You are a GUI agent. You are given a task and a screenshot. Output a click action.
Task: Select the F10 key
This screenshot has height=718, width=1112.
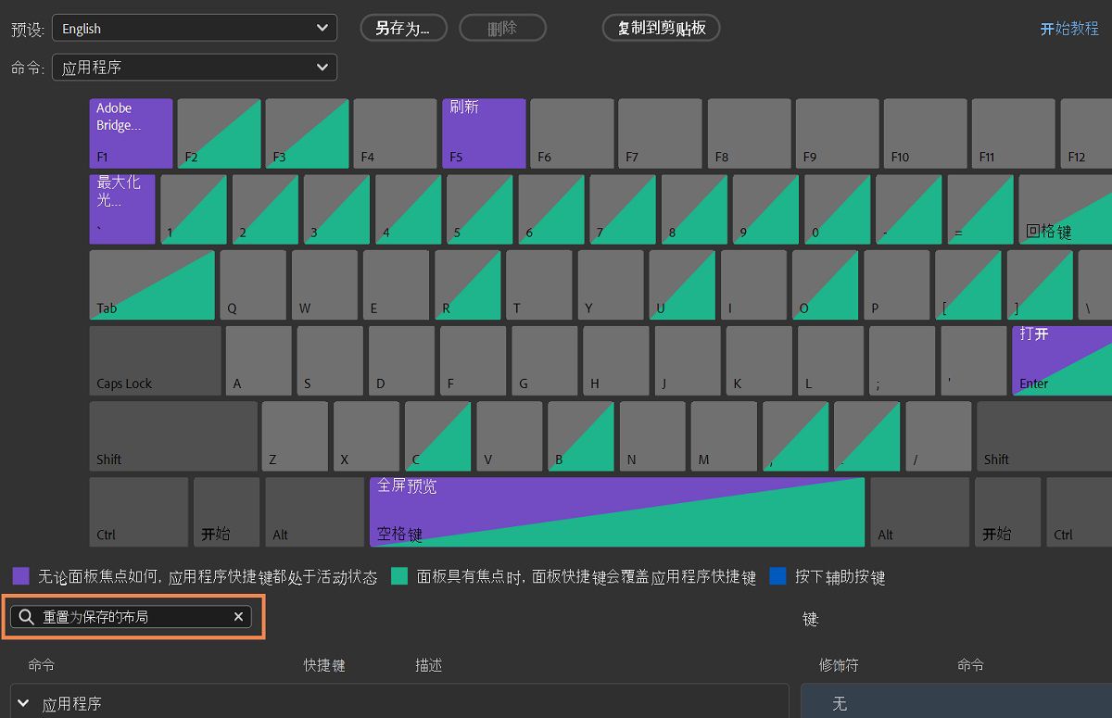(925, 133)
